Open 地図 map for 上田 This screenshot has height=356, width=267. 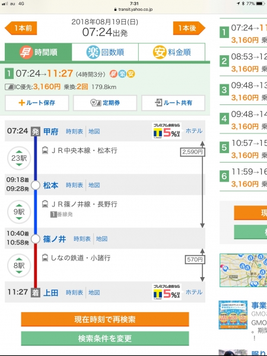pyautogui.click(x=94, y=293)
